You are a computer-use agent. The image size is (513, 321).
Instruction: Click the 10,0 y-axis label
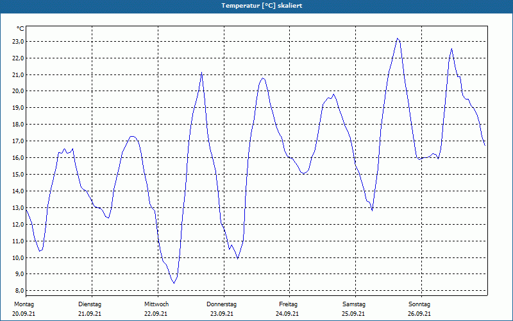[x=19, y=258]
